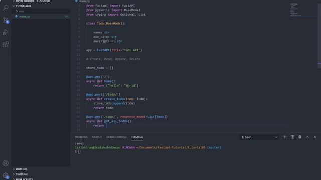The image size is (321, 180).
Task: Click in the terminal prompt input
Action: tap(79, 152)
